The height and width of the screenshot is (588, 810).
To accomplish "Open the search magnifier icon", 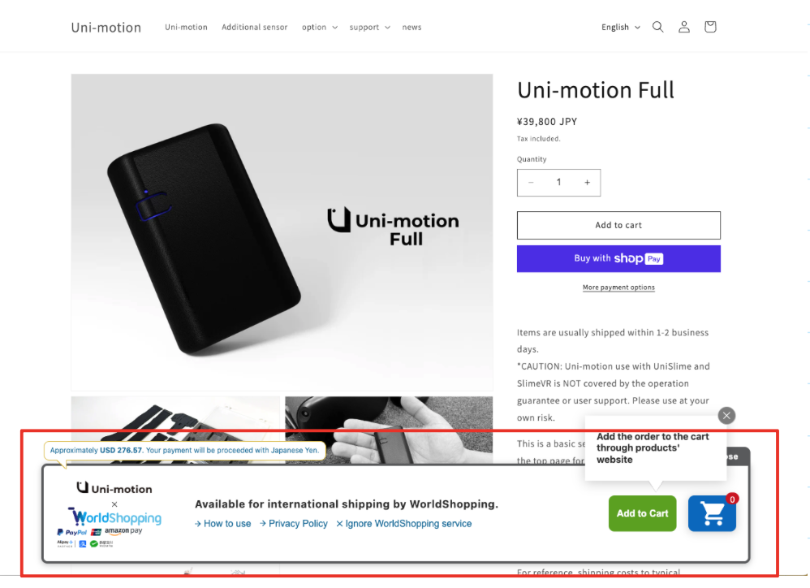I will coord(657,27).
